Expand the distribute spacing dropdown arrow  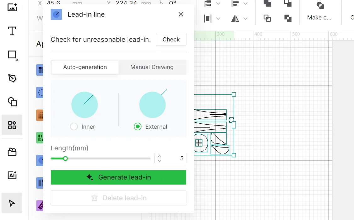[x=218, y=19]
